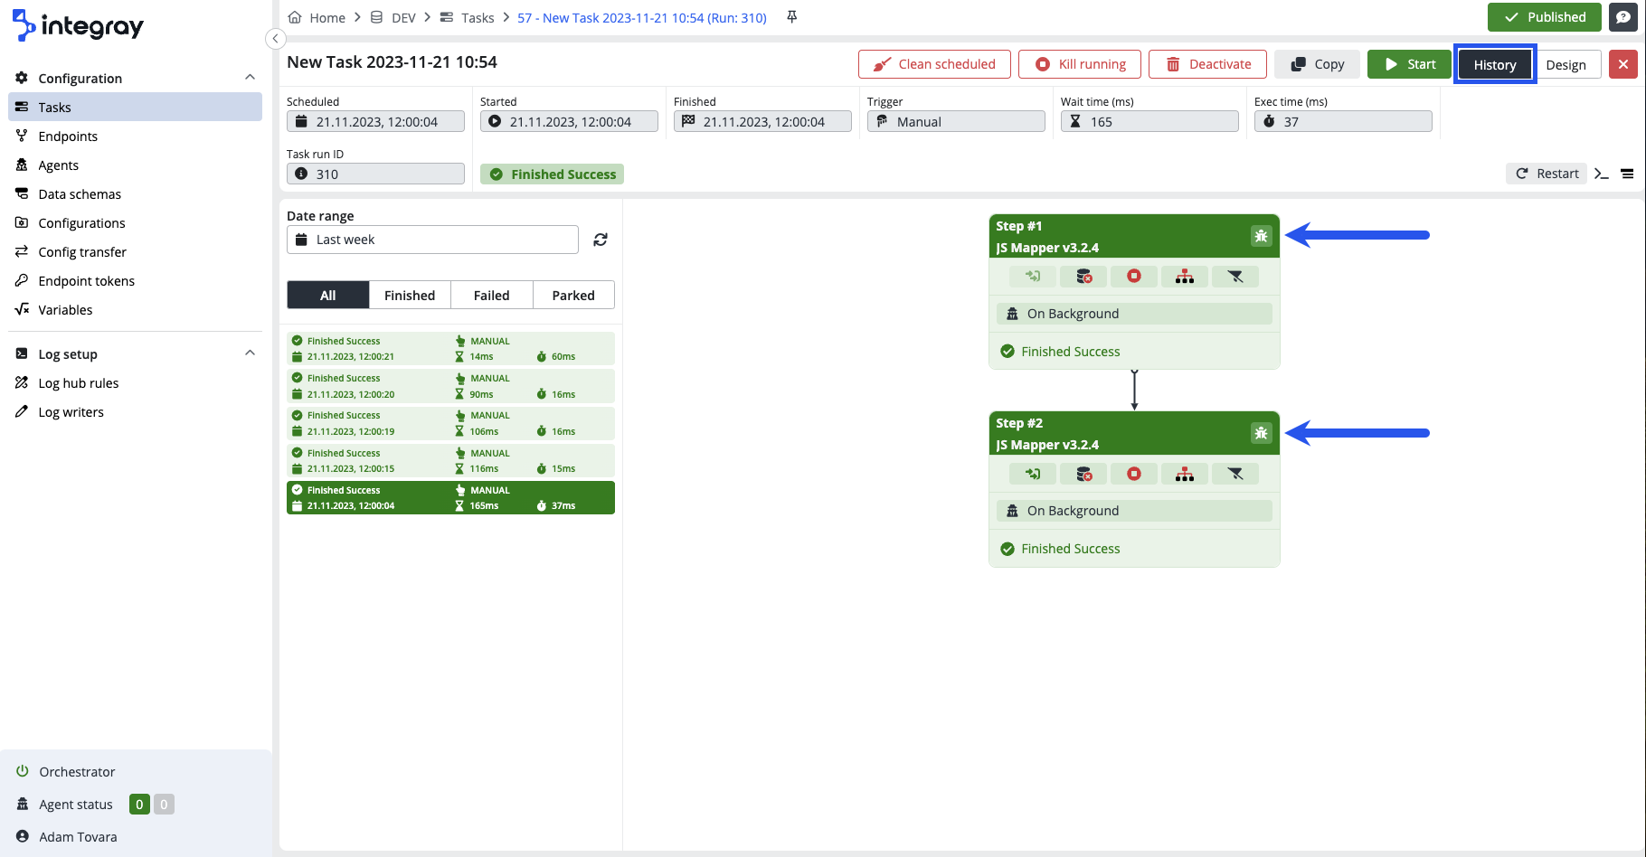Filter the run list by Parked

[573, 296]
